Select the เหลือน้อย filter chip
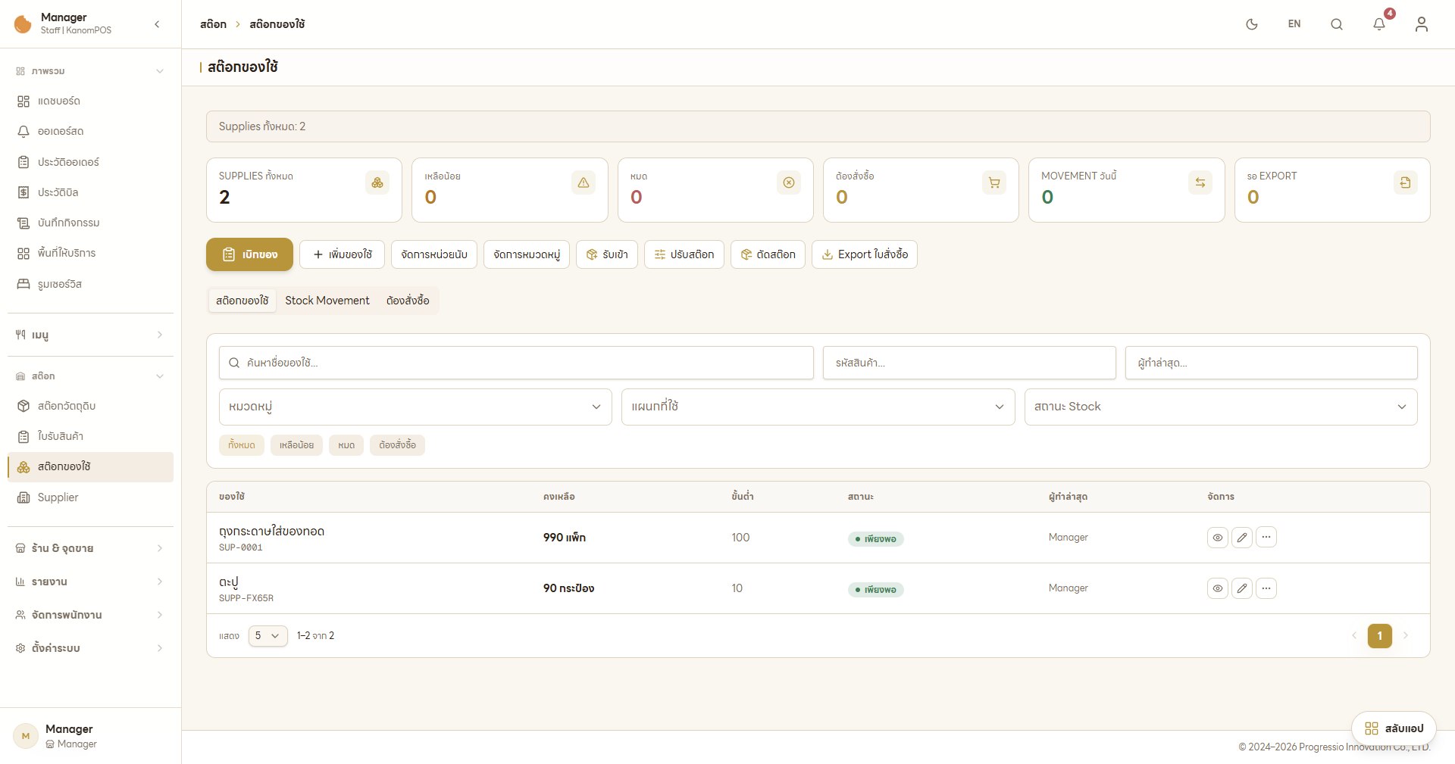 point(296,445)
